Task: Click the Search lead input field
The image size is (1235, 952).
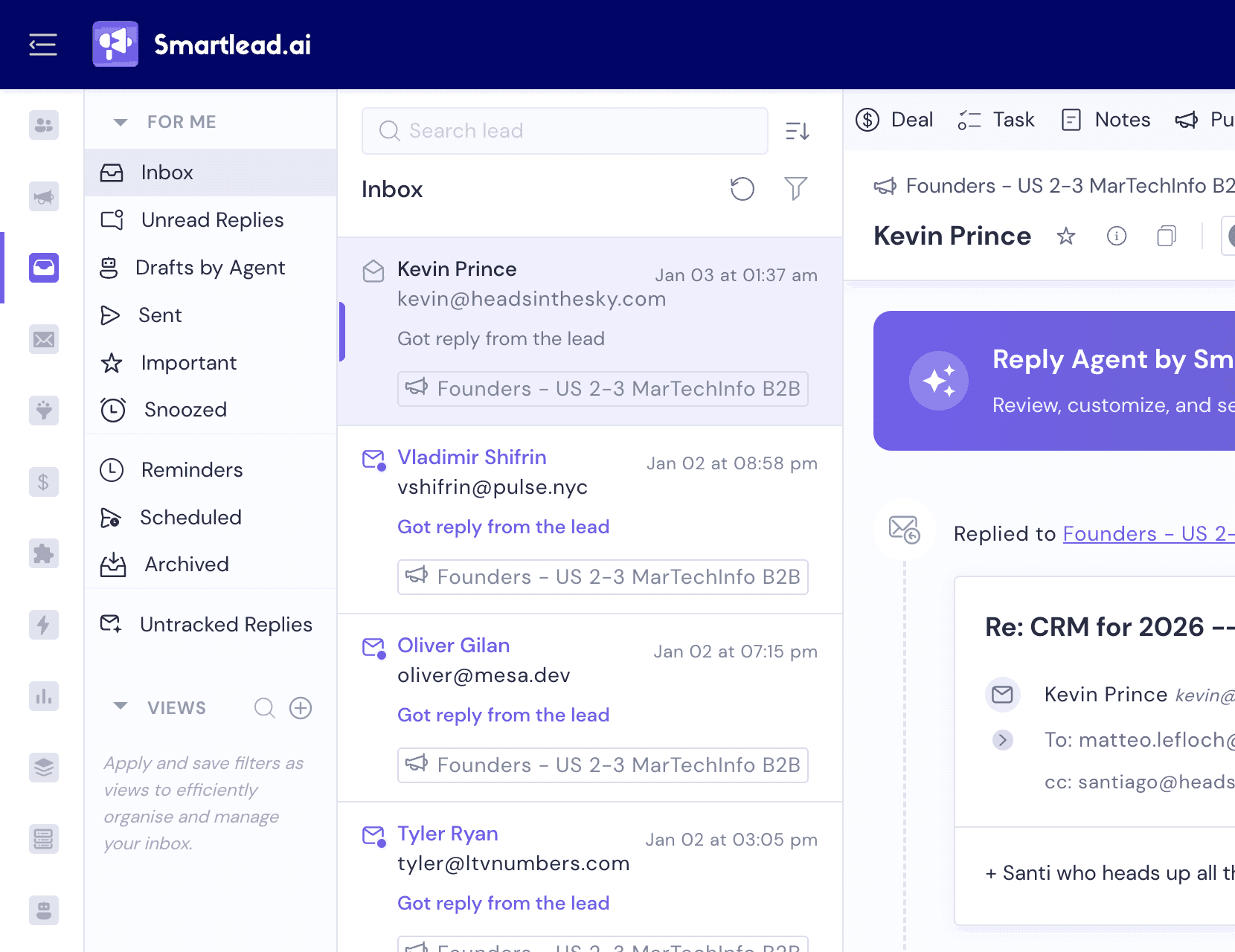Action: tap(564, 131)
